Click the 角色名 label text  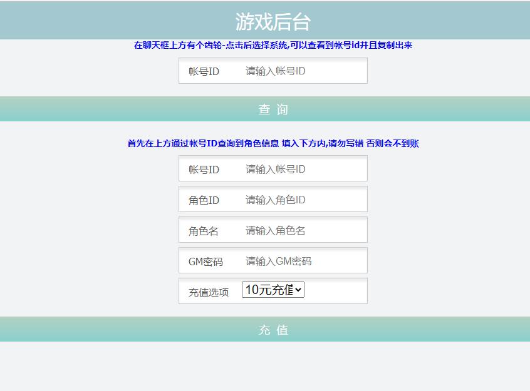[x=204, y=231]
